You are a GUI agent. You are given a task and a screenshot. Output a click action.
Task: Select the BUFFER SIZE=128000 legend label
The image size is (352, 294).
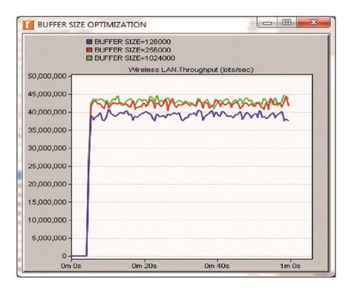[x=133, y=41]
